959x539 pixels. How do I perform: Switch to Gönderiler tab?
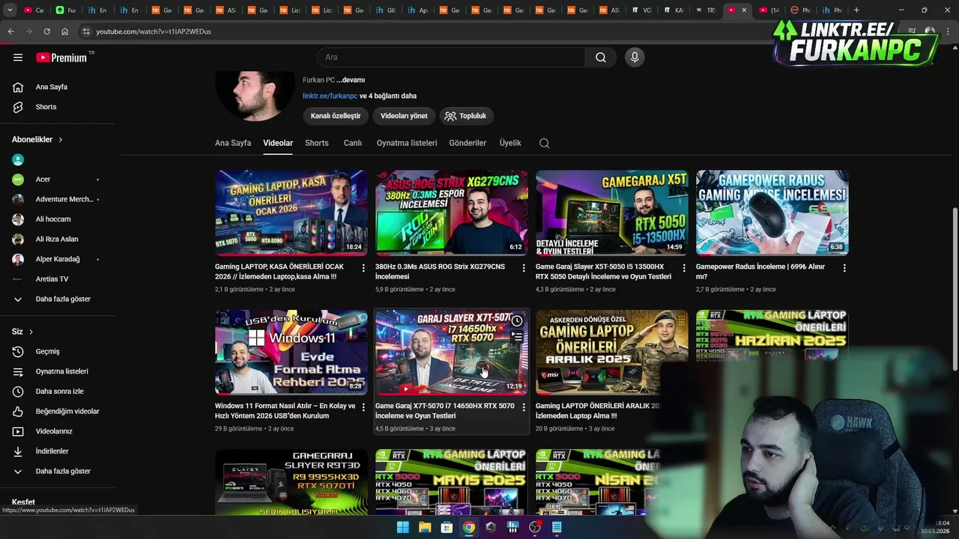[468, 143]
